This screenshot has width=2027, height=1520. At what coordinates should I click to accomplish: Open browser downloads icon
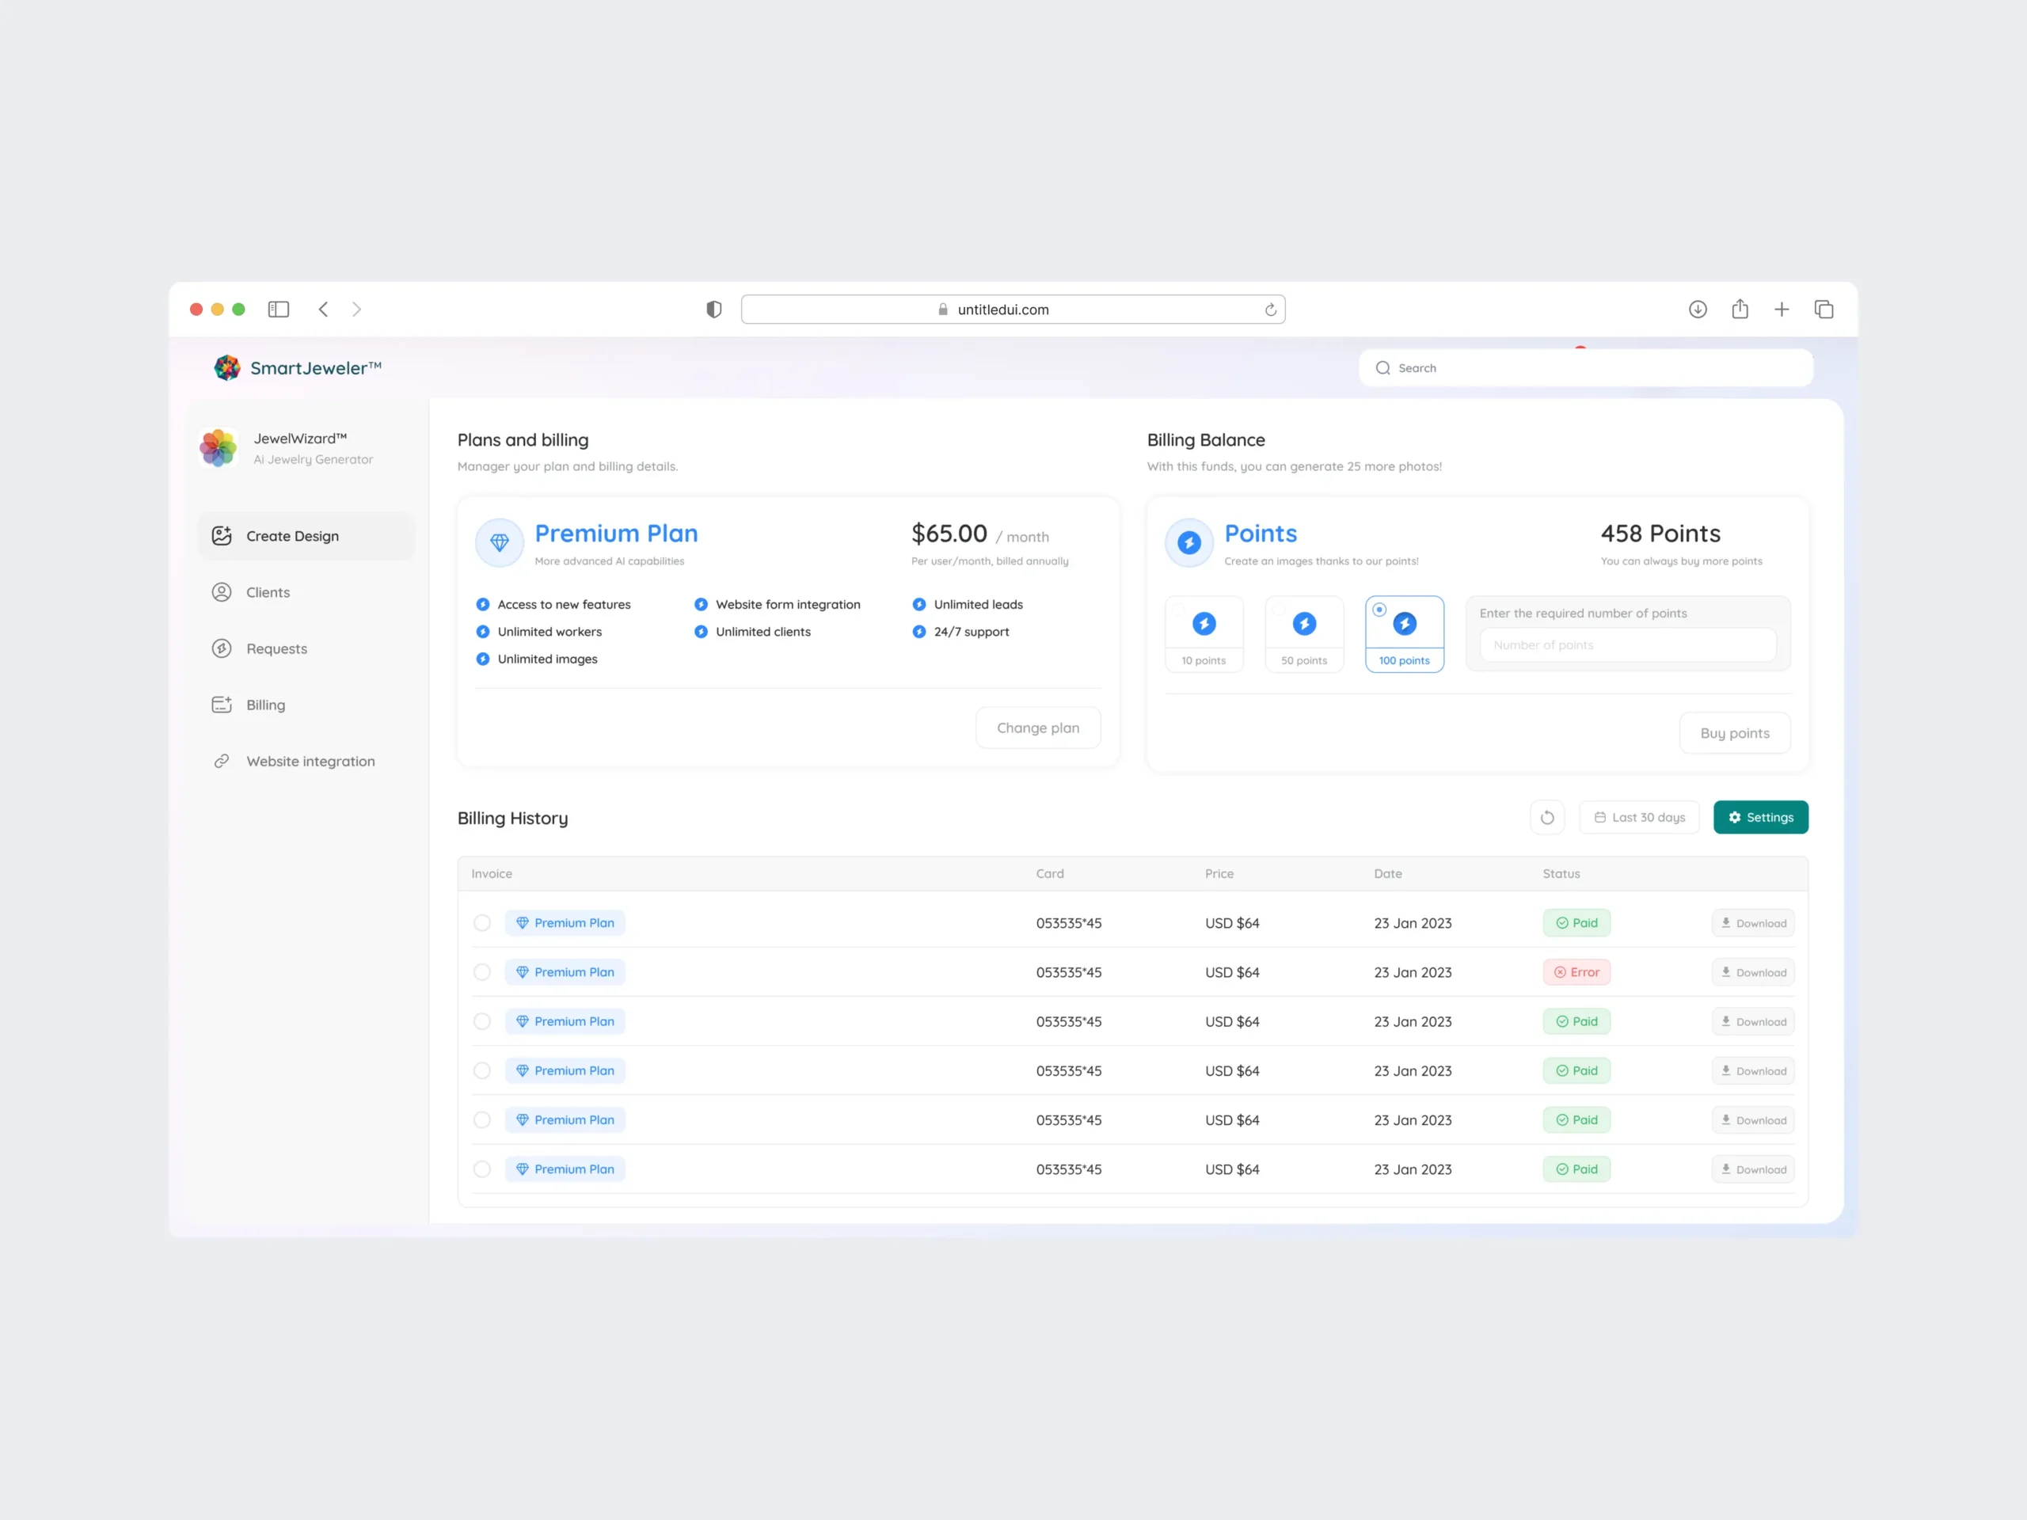click(1697, 310)
